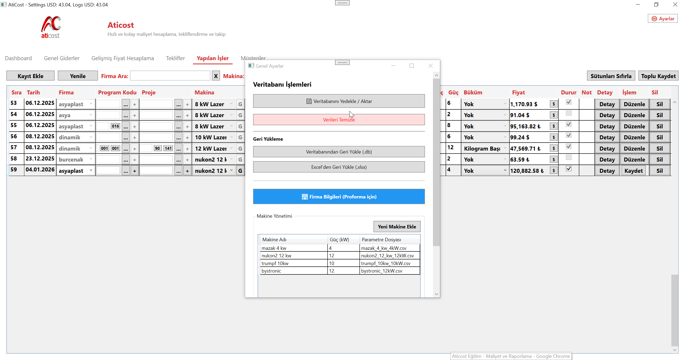Toggle the Durum checkbox in row 58

point(569,158)
